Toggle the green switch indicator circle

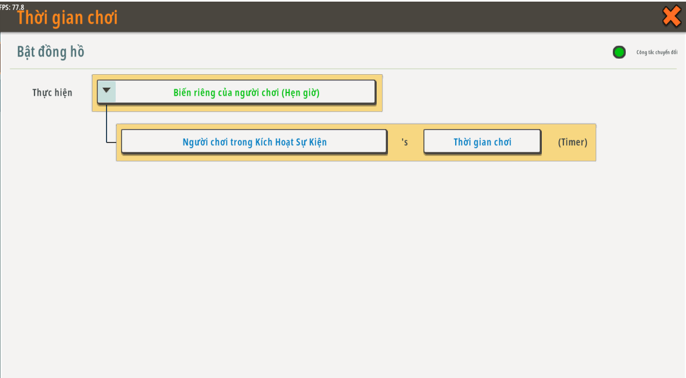click(619, 52)
